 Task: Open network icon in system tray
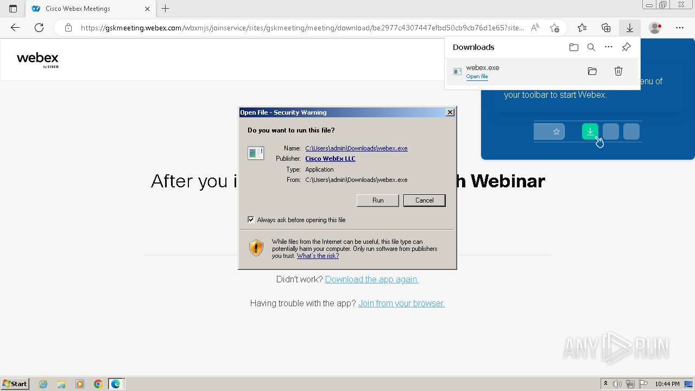[x=630, y=384]
